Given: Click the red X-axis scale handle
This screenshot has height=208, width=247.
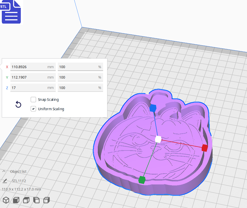Looking at the screenshot, I should click(x=205, y=148).
